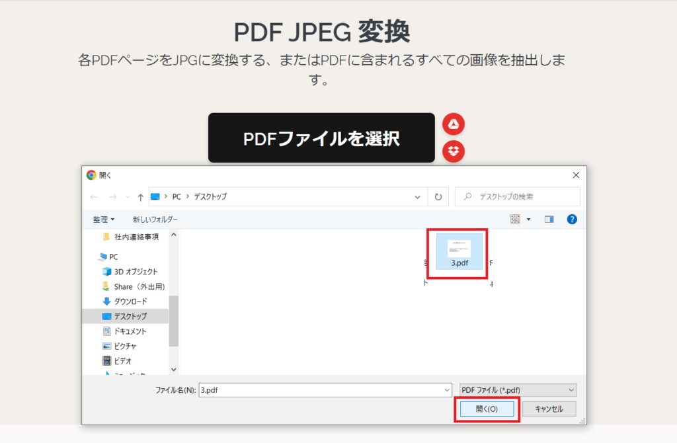This screenshot has width=677, height=443.
Task: Click the ファイル名 input field
Action: (321, 390)
